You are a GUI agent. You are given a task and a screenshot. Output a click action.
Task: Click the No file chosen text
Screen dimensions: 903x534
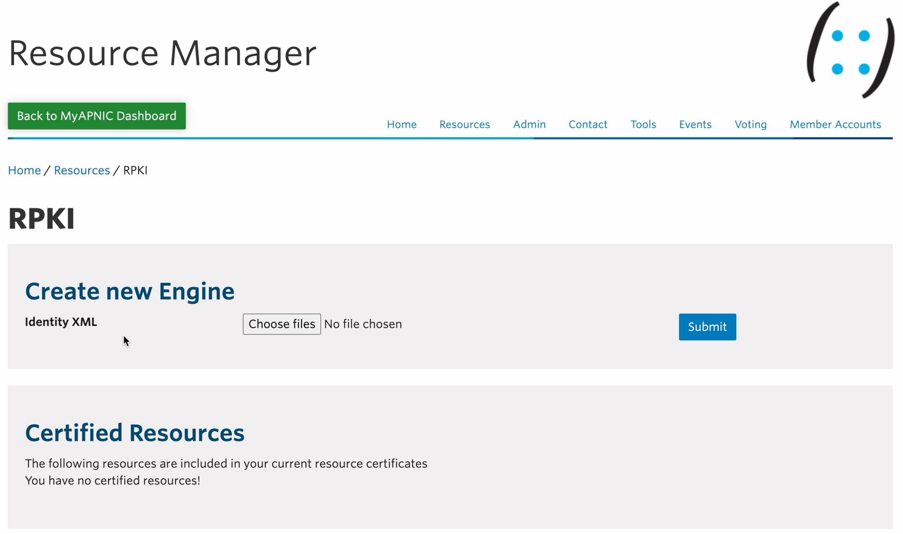363,324
